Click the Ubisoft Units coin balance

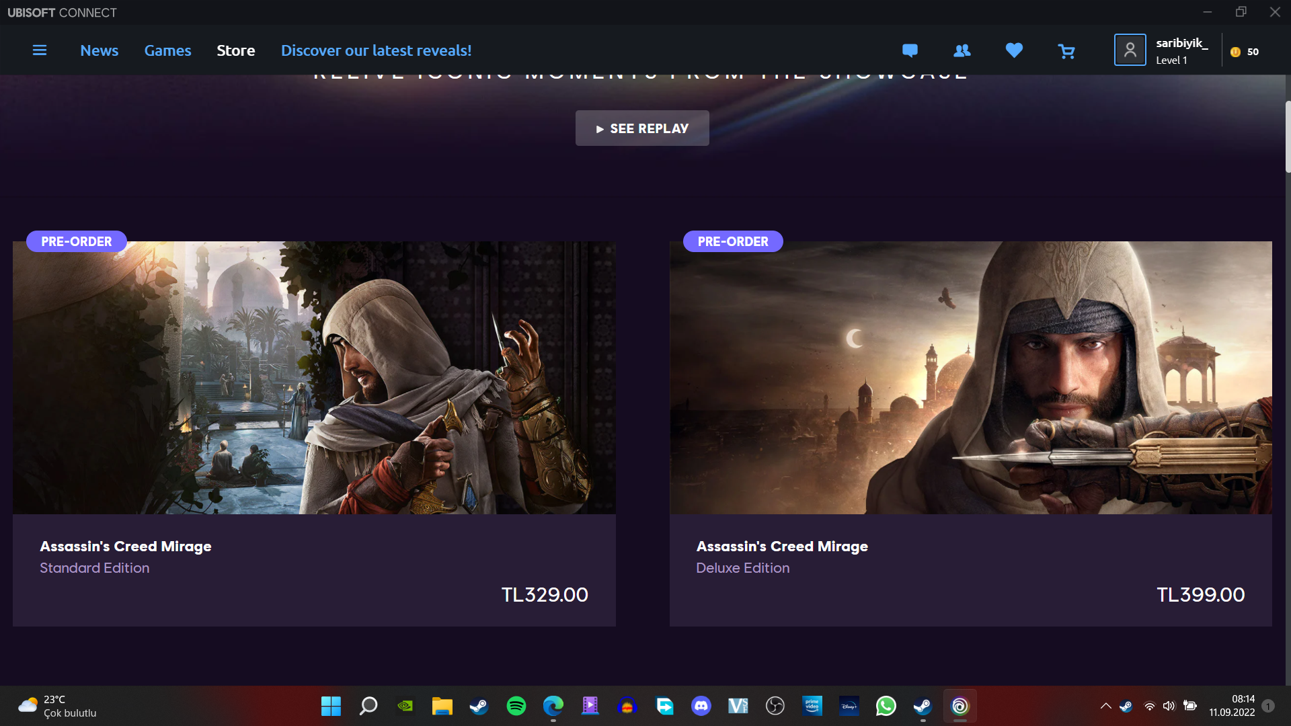click(1244, 52)
